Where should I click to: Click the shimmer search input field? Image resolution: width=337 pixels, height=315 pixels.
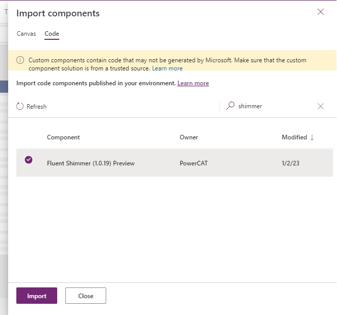[276, 106]
